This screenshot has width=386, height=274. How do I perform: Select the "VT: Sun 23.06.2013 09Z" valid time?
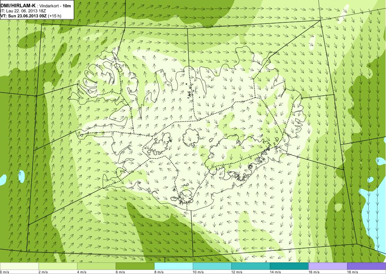(24, 16)
